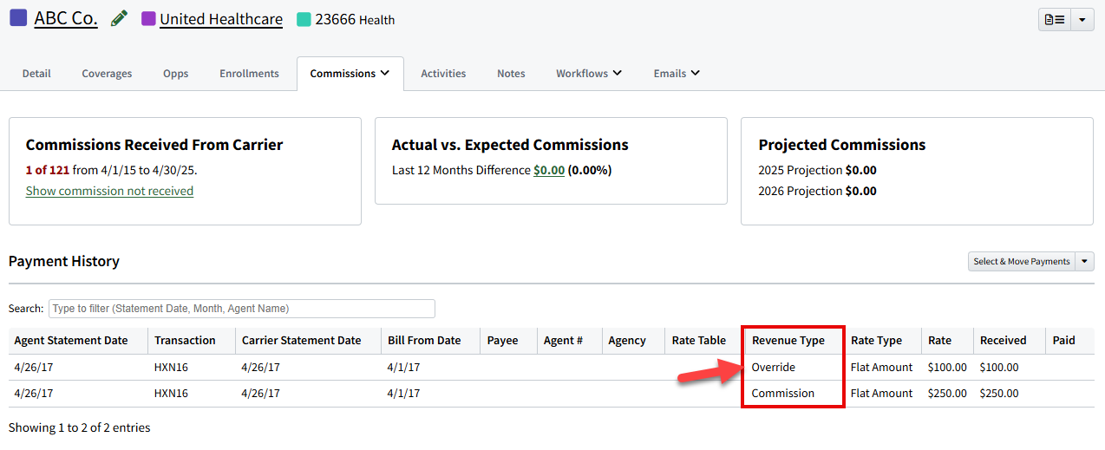Click the blue ABC Co. color square
The width and height of the screenshot is (1105, 450).
click(18, 18)
